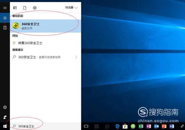Launch PowerPoint from the taskbar
The height and width of the screenshot is (130, 185).
(x=164, y=126)
